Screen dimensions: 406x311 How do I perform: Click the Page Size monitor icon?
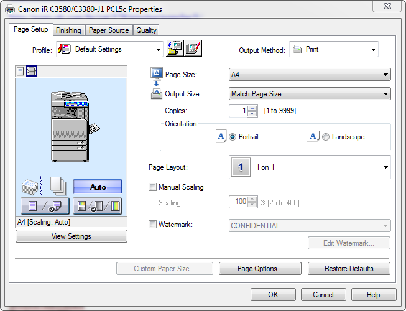157,74
